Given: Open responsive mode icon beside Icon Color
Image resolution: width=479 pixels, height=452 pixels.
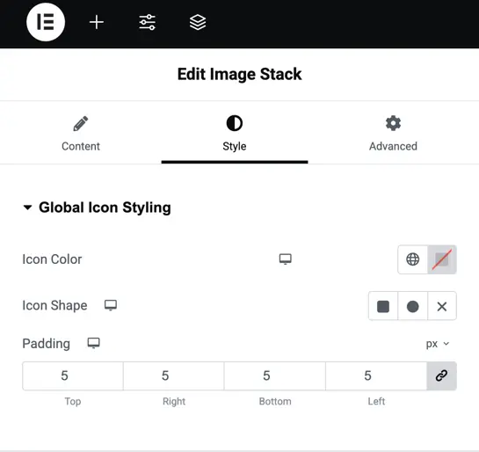Looking at the screenshot, I should (286, 259).
